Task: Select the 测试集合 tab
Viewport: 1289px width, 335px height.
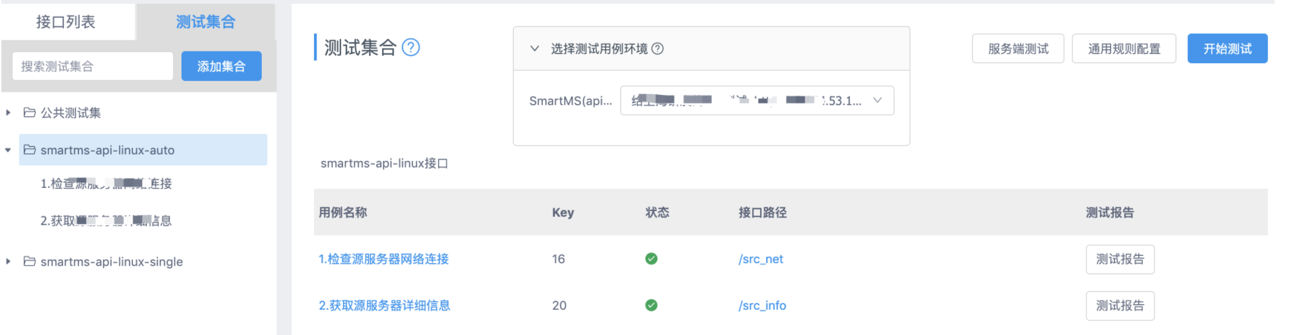Action: pos(205,22)
